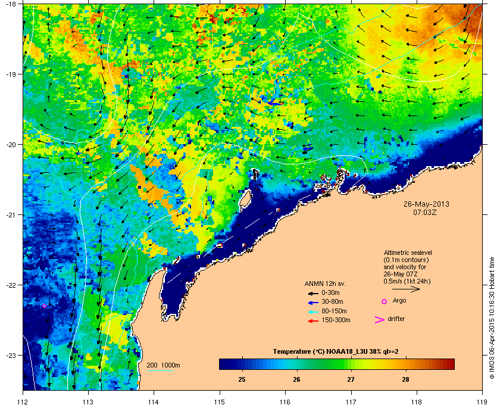Click the latitude axis label -23
Viewport: 500px width, 405px height.
tap(11, 355)
